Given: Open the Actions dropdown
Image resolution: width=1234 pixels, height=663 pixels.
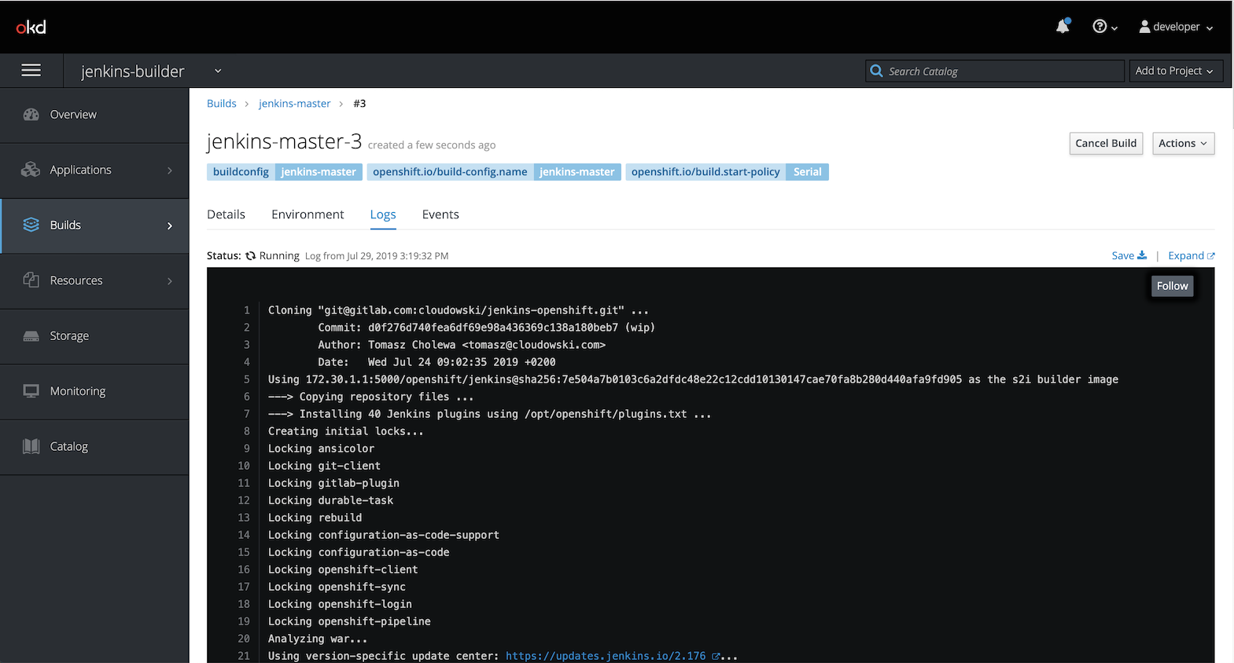Looking at the screenshot, I should [x=1183, y=143].
